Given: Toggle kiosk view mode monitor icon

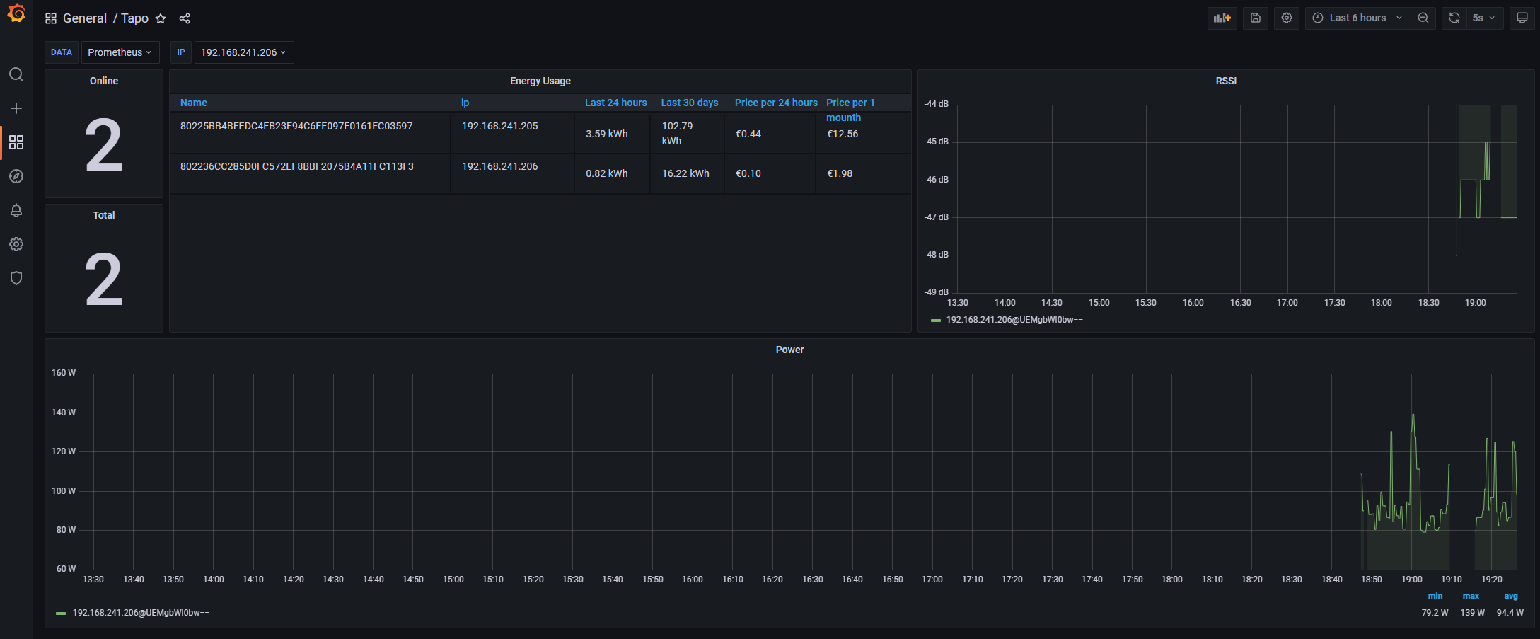Looking at the screenshot, I should [x=1522, y=18].
